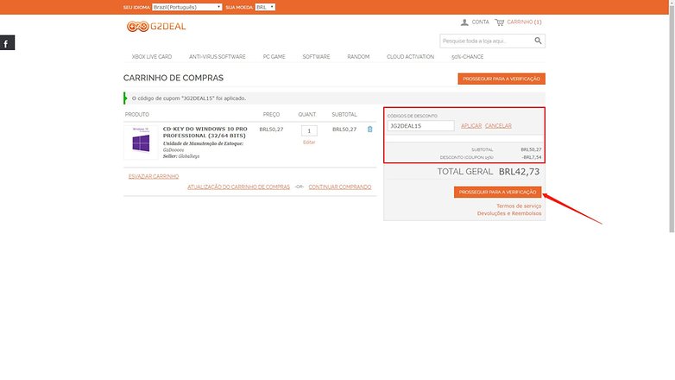Click the Seller: Globalkeys text
The image size is (675, 380).
pyautogui.click(x=181, y=156)
